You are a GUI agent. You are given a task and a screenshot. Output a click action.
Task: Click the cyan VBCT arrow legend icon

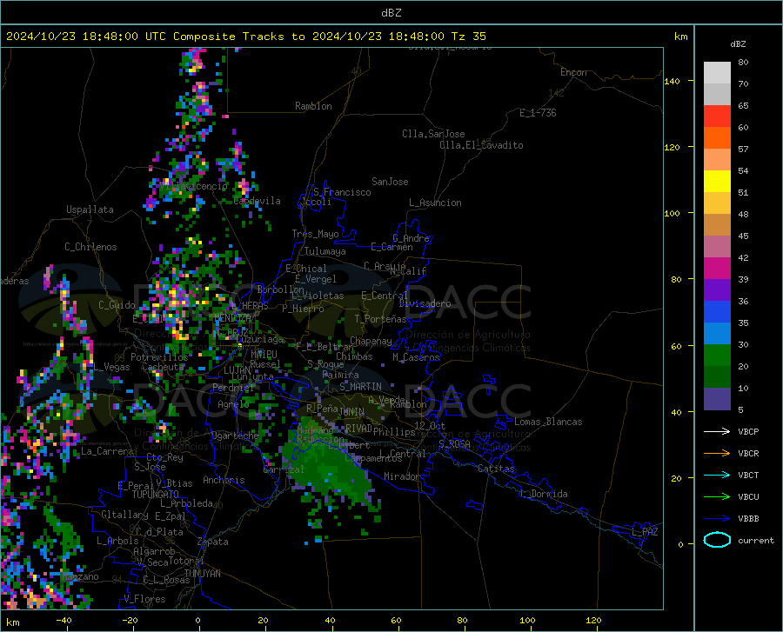pyautogui.click(x=717, y=475)
